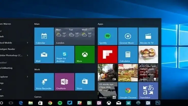Viewport: 188px width, 106px height.
Task: Open the Xbox tile
Action: (x=85, y=54)
